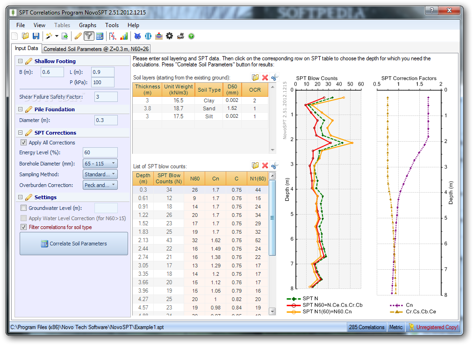Open the wizard dropdown arrow in toolbar
This screenshot has width=473, height=345.
pos(57,36)
